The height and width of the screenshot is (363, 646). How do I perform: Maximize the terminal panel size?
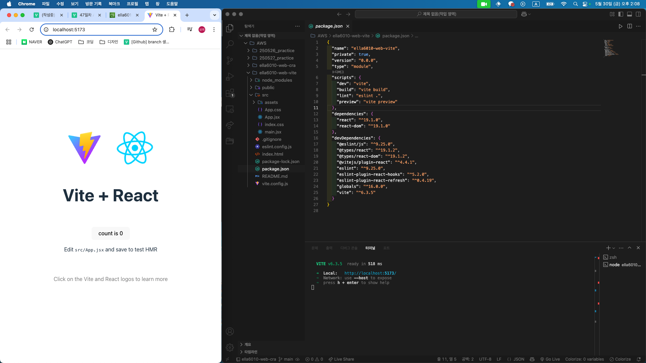point(630,248)
